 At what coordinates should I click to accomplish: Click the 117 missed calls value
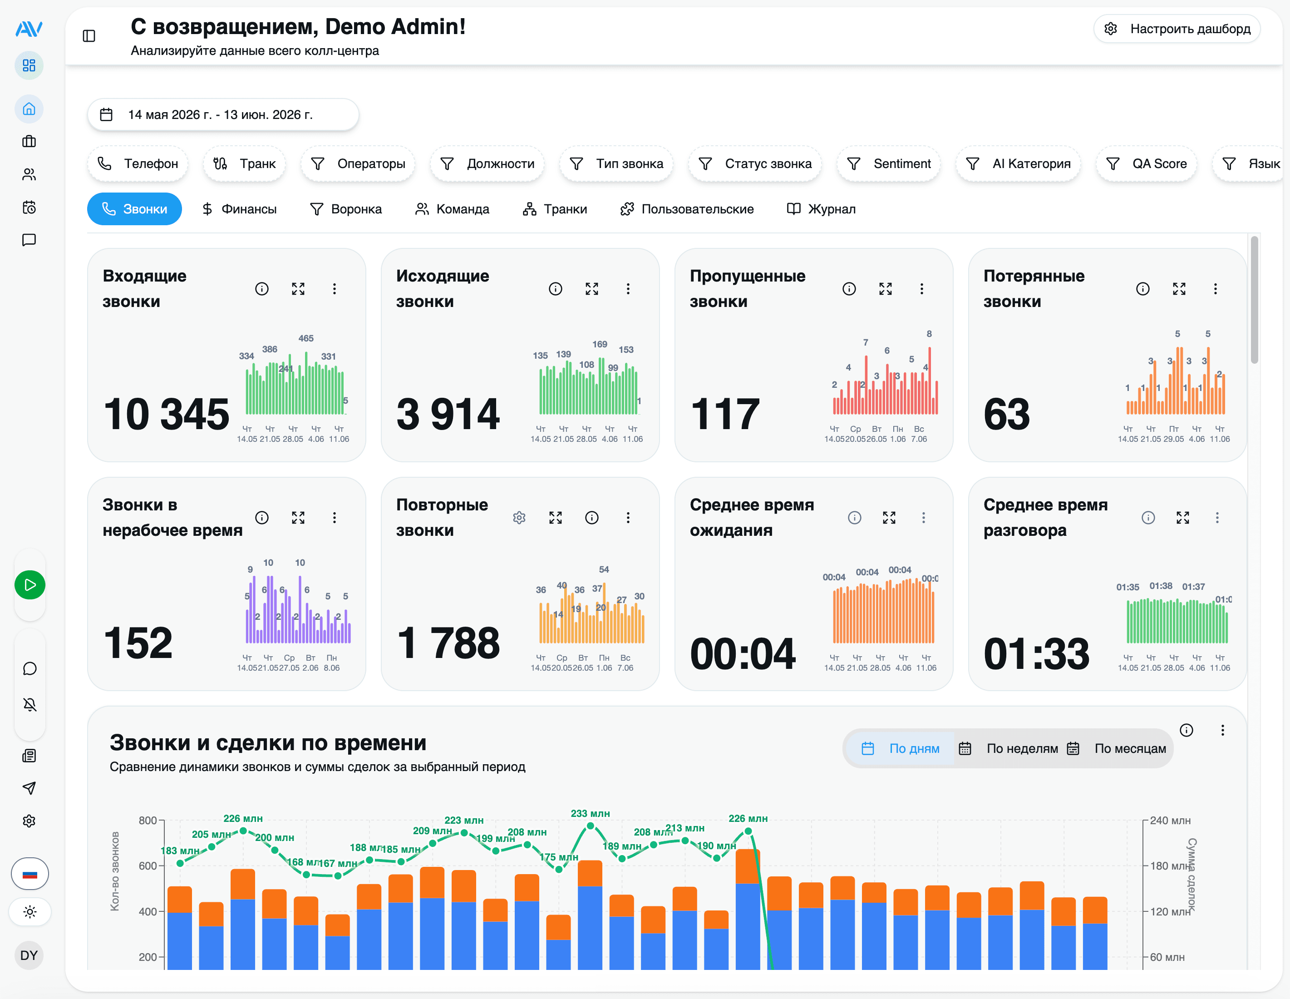click(x=725, y=414)
